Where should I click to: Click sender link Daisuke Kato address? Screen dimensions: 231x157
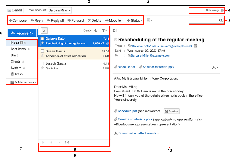pos(162,46)
